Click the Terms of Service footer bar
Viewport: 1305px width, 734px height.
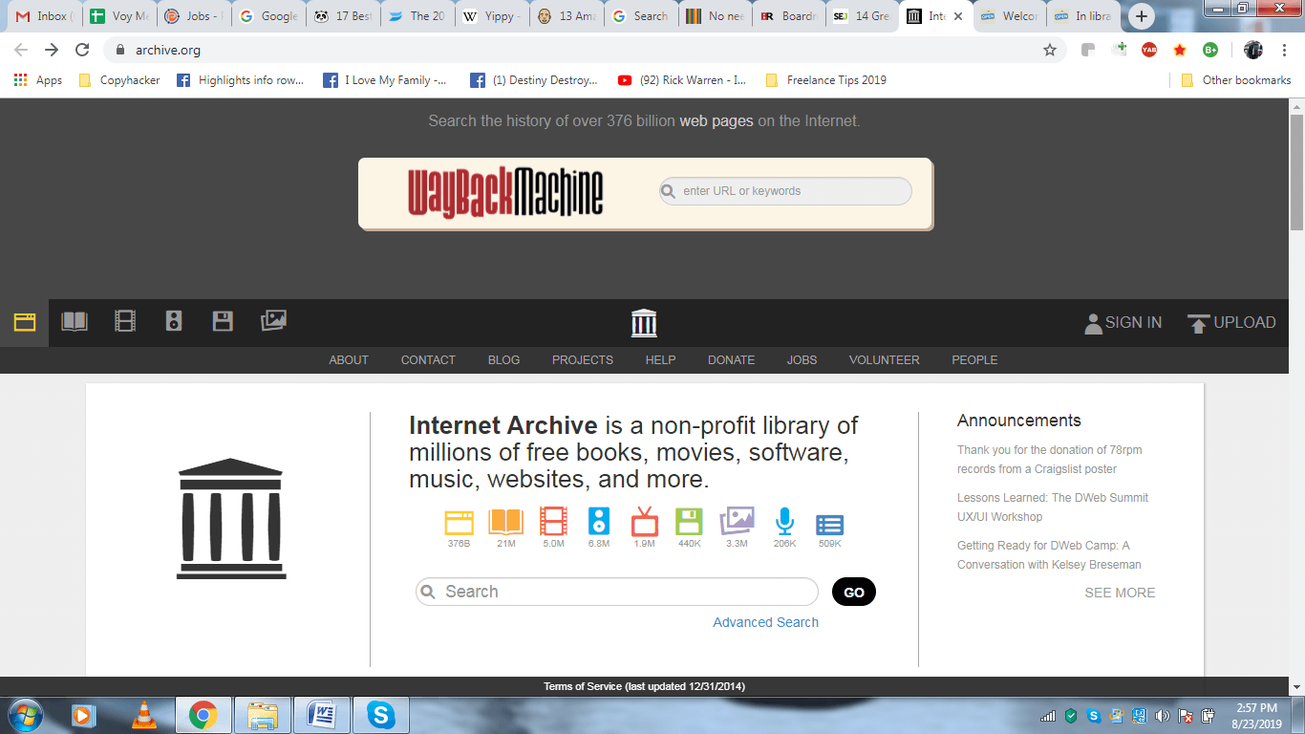click(x=645, y=686)
